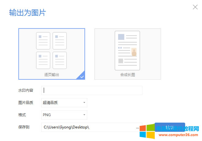Viewport: 202px width, 141px height.
Task: Open the 图片品质 quality dropdown showing 超清品质
Action: pos(64,103)
